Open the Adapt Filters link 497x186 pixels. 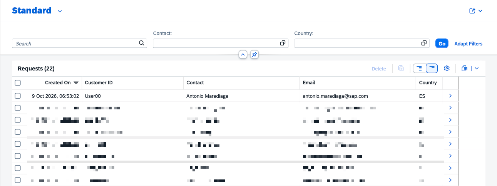469,44
